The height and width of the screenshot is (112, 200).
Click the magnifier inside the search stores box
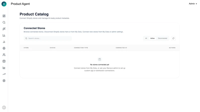[26, 38]
